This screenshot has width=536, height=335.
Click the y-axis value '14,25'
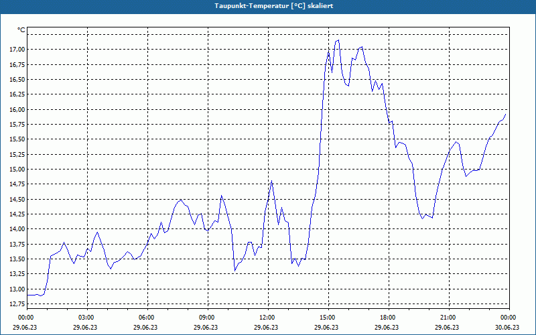tap(17, 214)
